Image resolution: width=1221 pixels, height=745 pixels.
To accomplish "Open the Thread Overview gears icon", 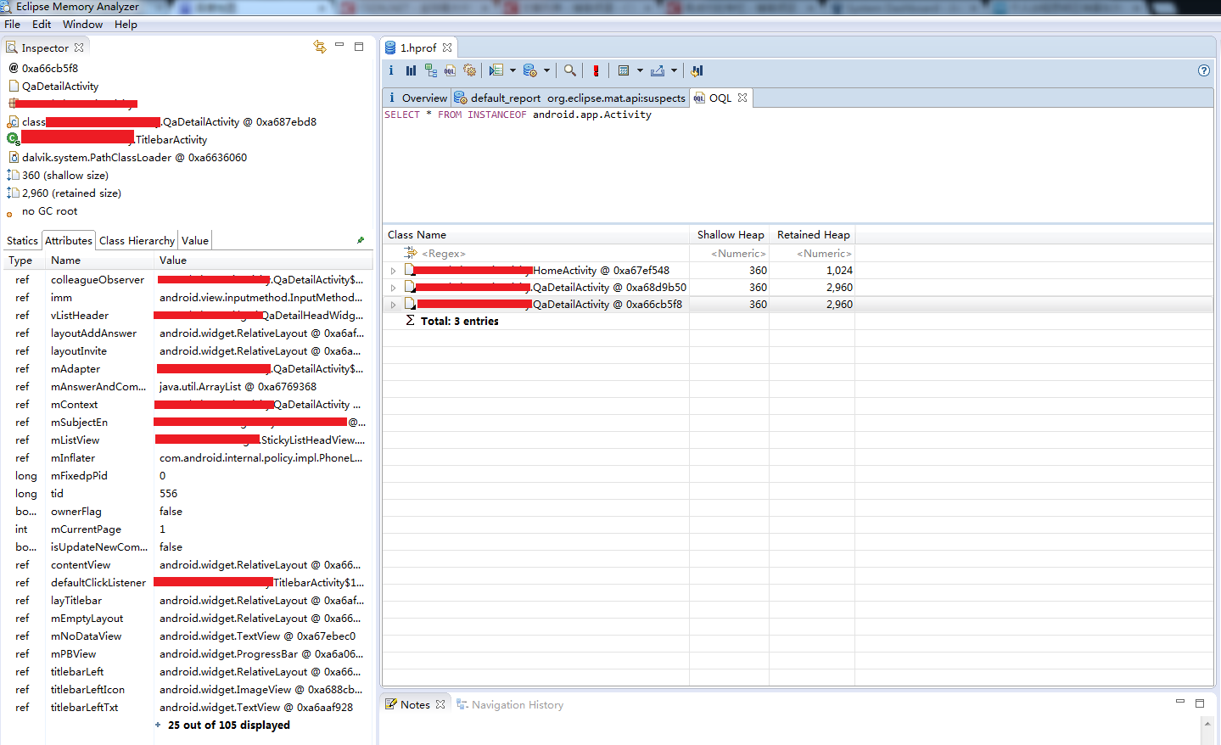I will tap(469, 71).
